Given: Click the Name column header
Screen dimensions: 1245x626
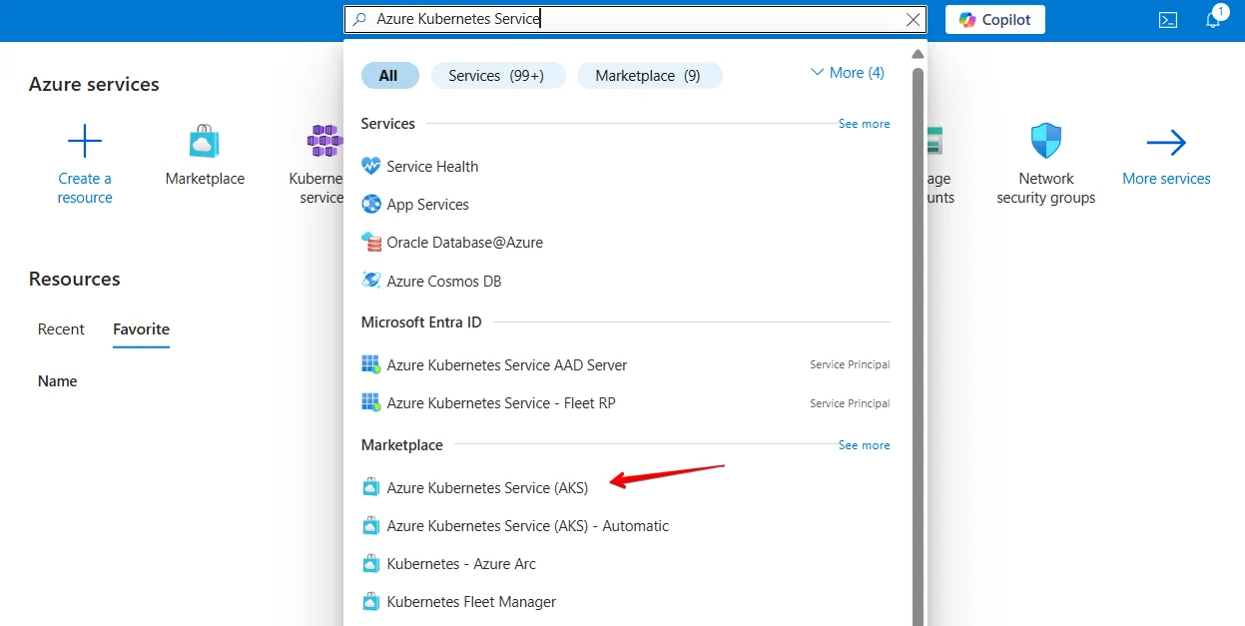Looking at the screenshot, I should point(57,381).
